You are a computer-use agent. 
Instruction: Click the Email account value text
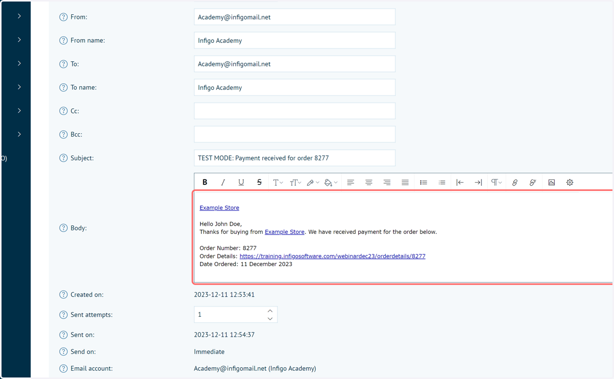255,368
